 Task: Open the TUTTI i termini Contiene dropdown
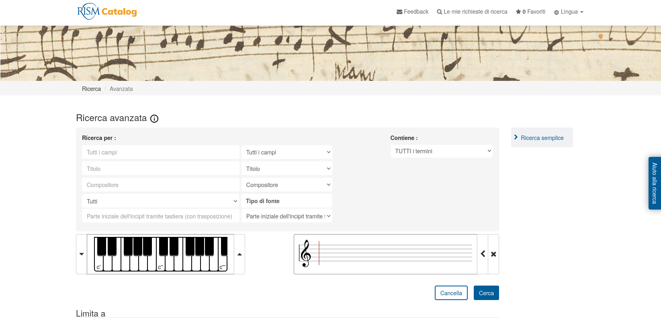point(442,151)
